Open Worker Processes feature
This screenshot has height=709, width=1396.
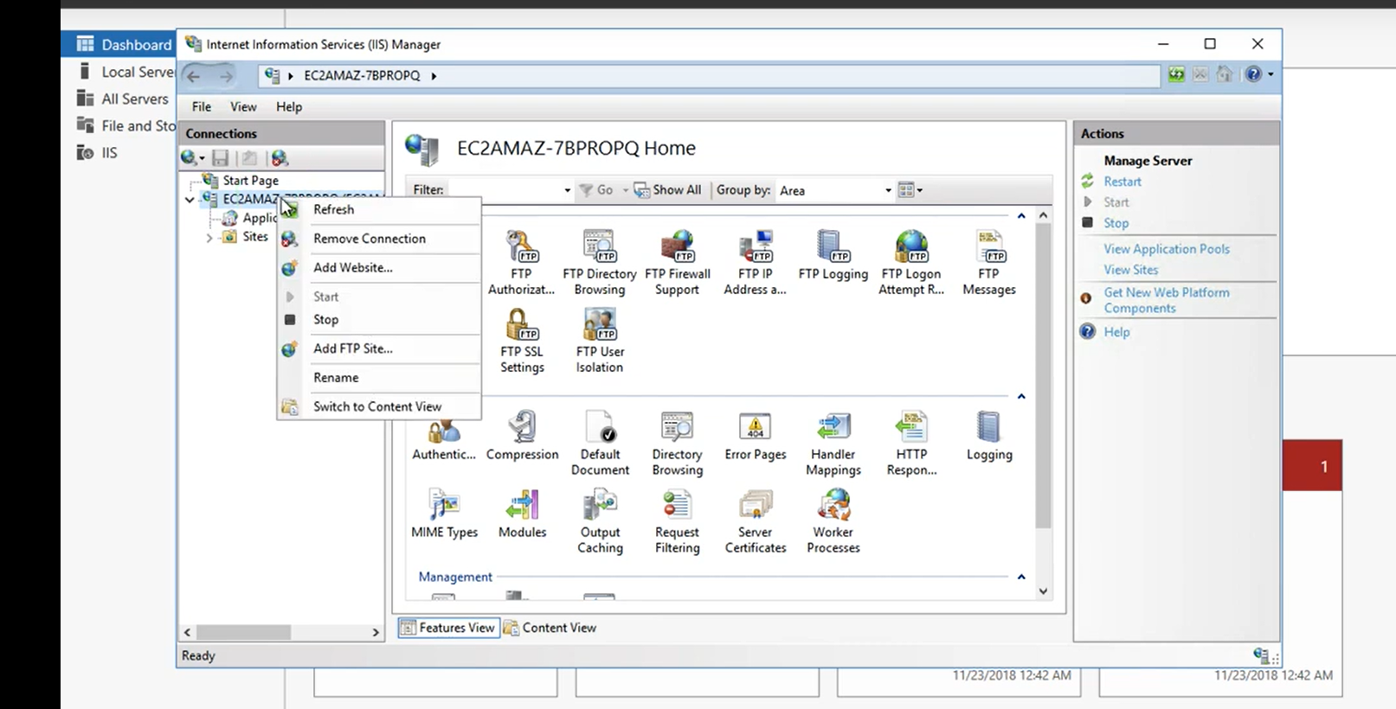(x=833, y=521)
